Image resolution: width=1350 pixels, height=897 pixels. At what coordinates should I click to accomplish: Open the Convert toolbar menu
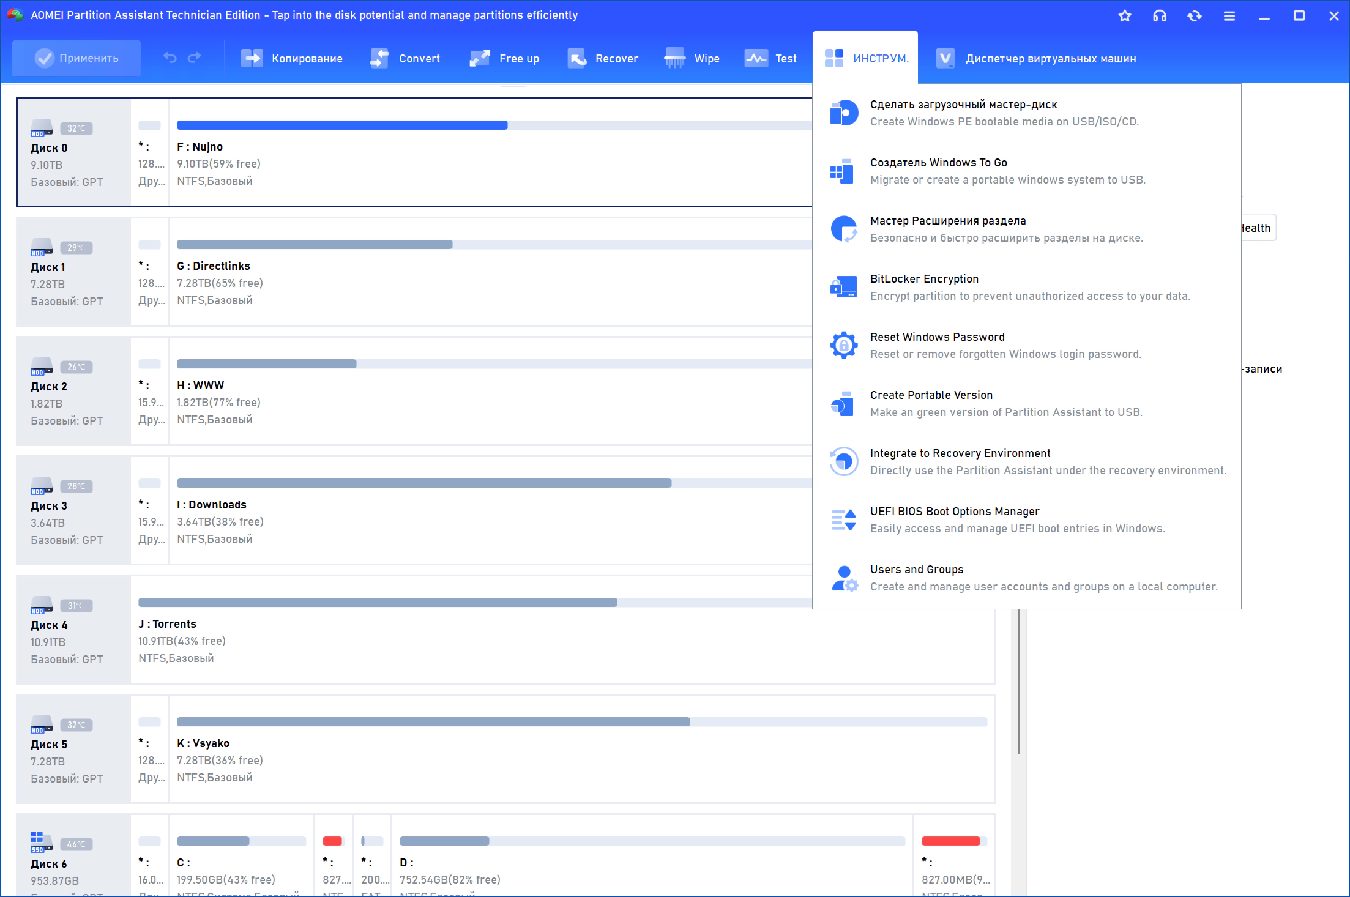[405, 58]
